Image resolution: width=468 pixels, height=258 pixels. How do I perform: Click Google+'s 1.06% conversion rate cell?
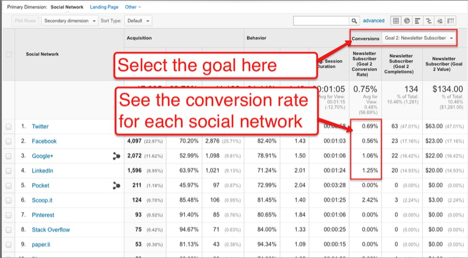pos(370,156)
